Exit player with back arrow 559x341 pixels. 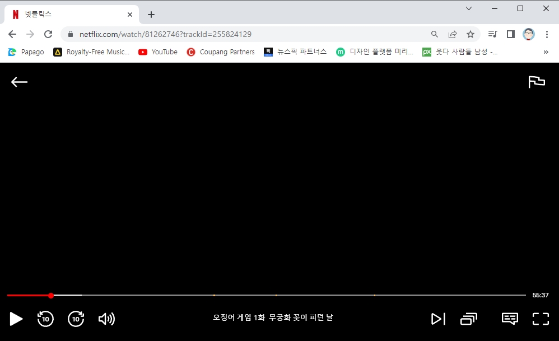19,82
